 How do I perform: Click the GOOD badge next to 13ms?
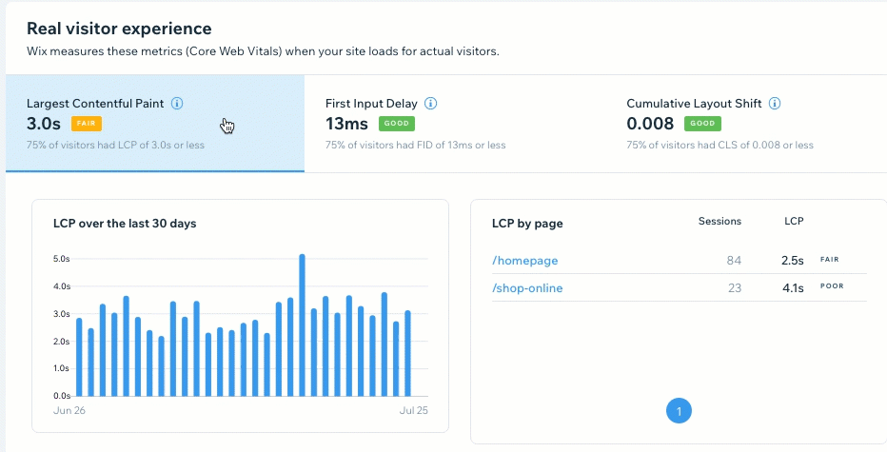pos(397,124)
